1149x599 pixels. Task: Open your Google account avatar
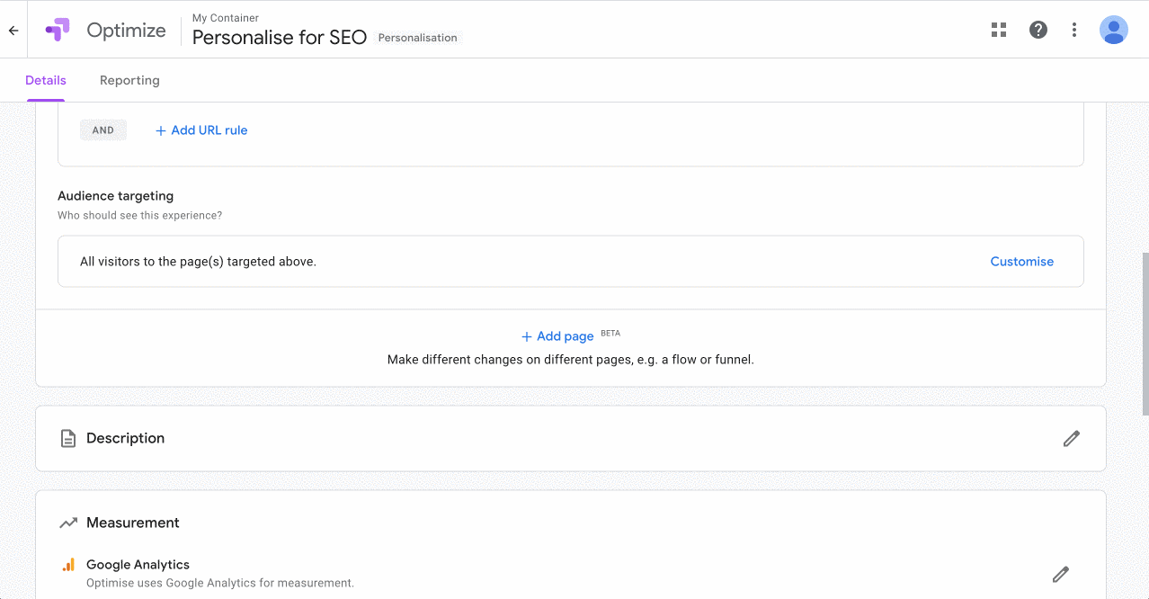pos(1113,30)
